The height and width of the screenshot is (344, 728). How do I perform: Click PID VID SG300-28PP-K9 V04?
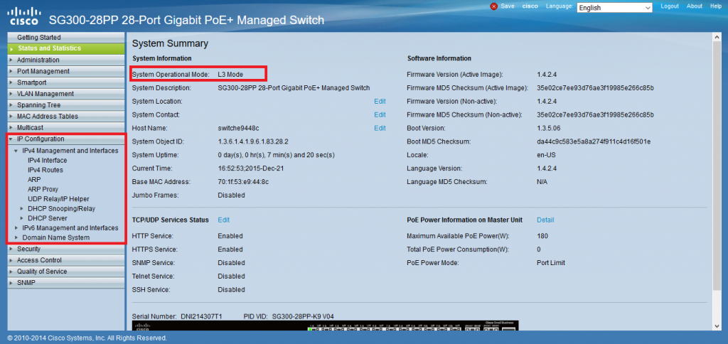click(x=303, y=316)
